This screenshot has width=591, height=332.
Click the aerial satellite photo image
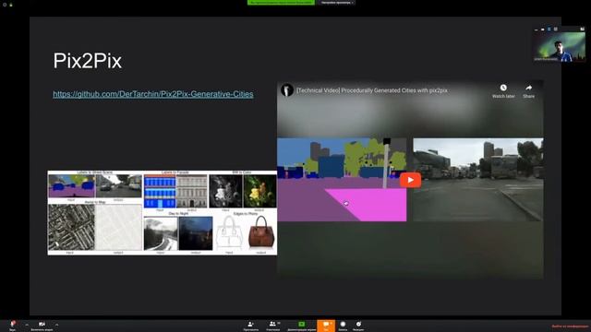click(71, 227)
